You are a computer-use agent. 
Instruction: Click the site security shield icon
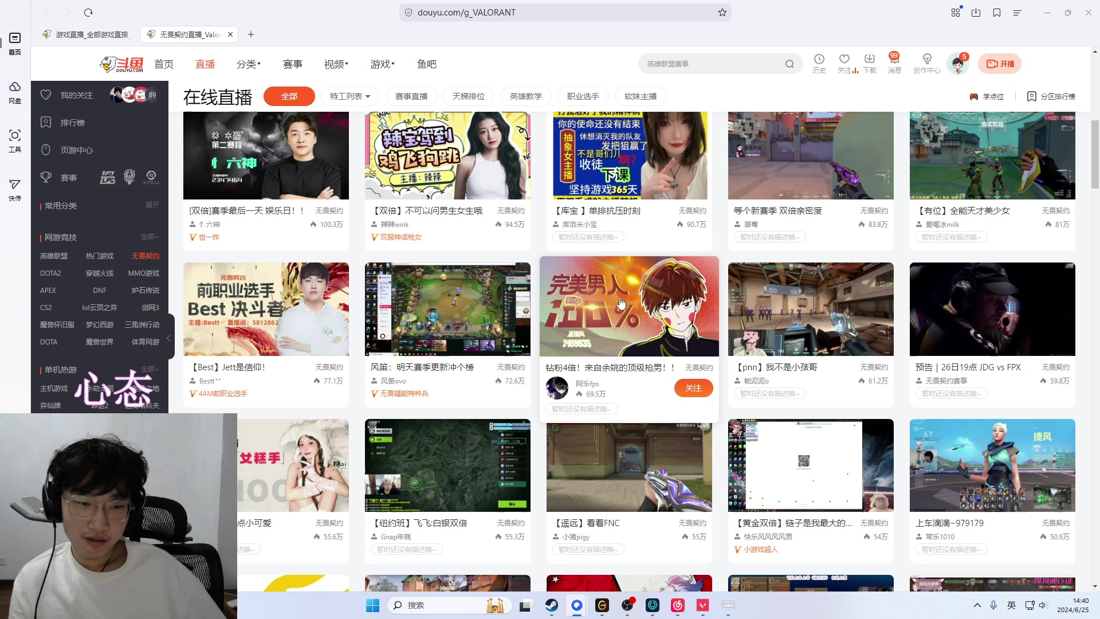408,13
